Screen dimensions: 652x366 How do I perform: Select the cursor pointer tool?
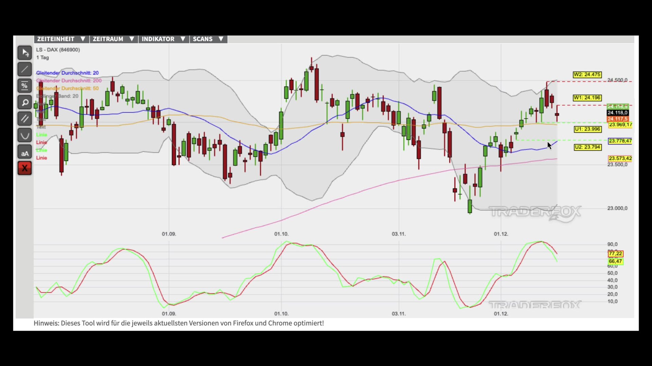coord(24,53)
